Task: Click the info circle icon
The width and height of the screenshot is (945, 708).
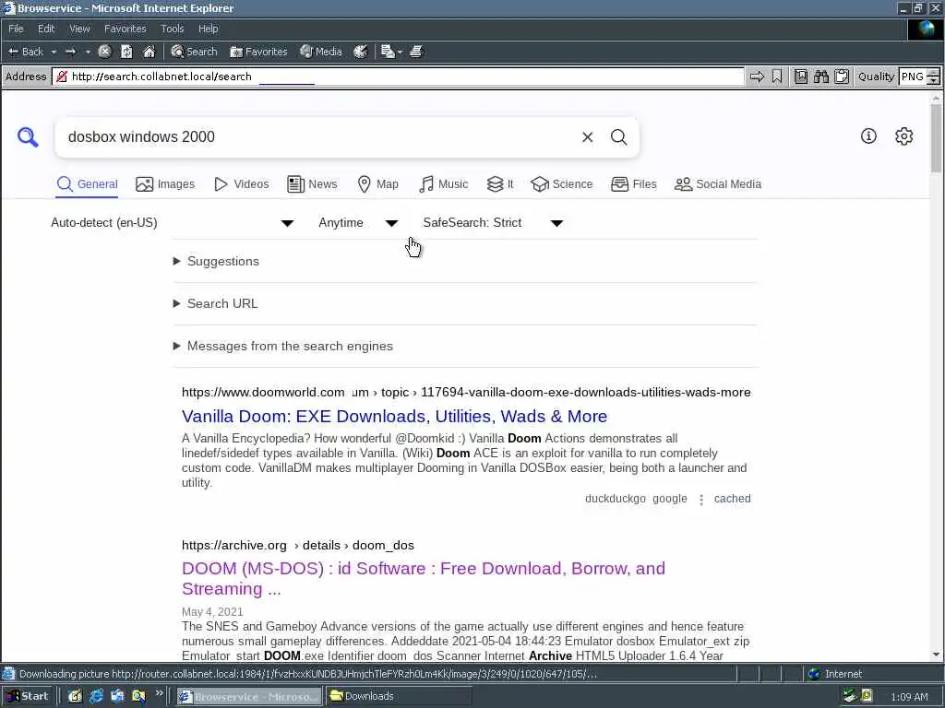Action: coord(868,136)
